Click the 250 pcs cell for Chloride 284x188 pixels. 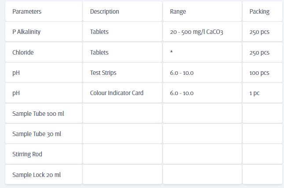click(259, 52)
